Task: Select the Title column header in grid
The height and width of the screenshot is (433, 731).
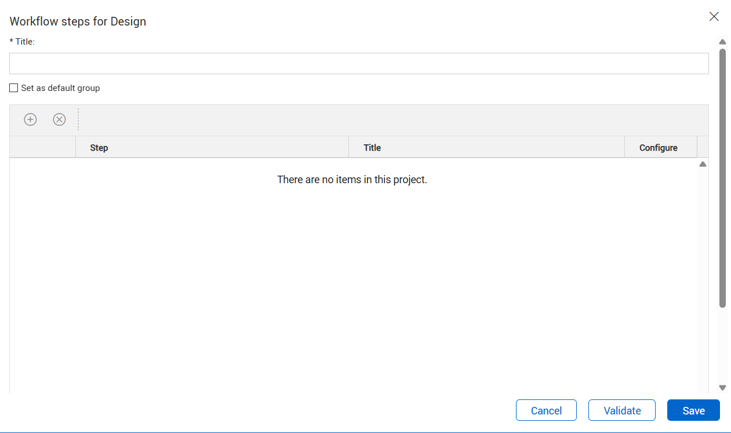Action: click(x=372, y=148)
